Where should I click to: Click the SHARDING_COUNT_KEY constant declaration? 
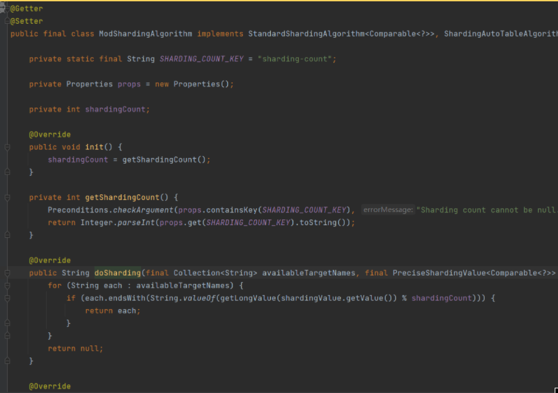pos(201,59)
